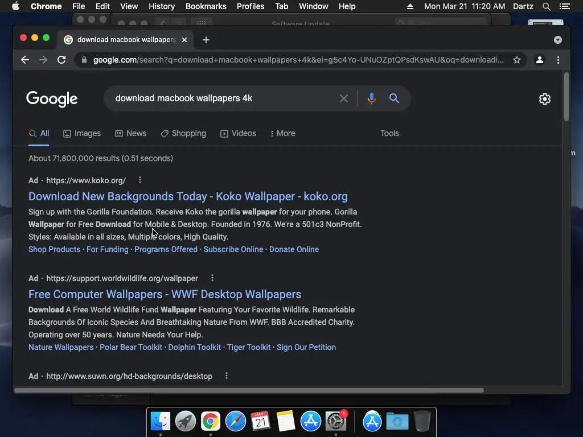This screenshot has height=437, width=583.
Task: Switch to the Videos tab
Action: coord(238,133)
